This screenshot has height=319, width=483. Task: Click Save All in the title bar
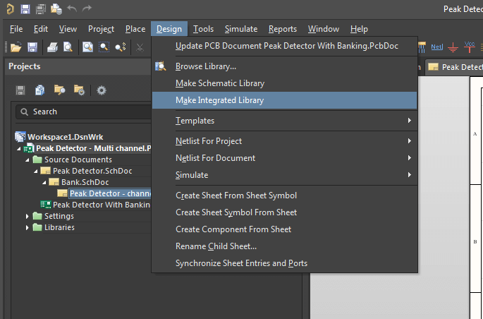[40, 9]
